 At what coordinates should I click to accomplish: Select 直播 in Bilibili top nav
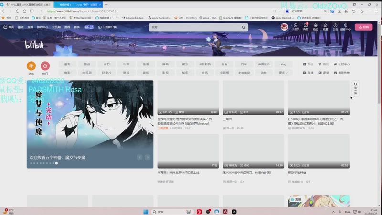(x=30, y=27)
